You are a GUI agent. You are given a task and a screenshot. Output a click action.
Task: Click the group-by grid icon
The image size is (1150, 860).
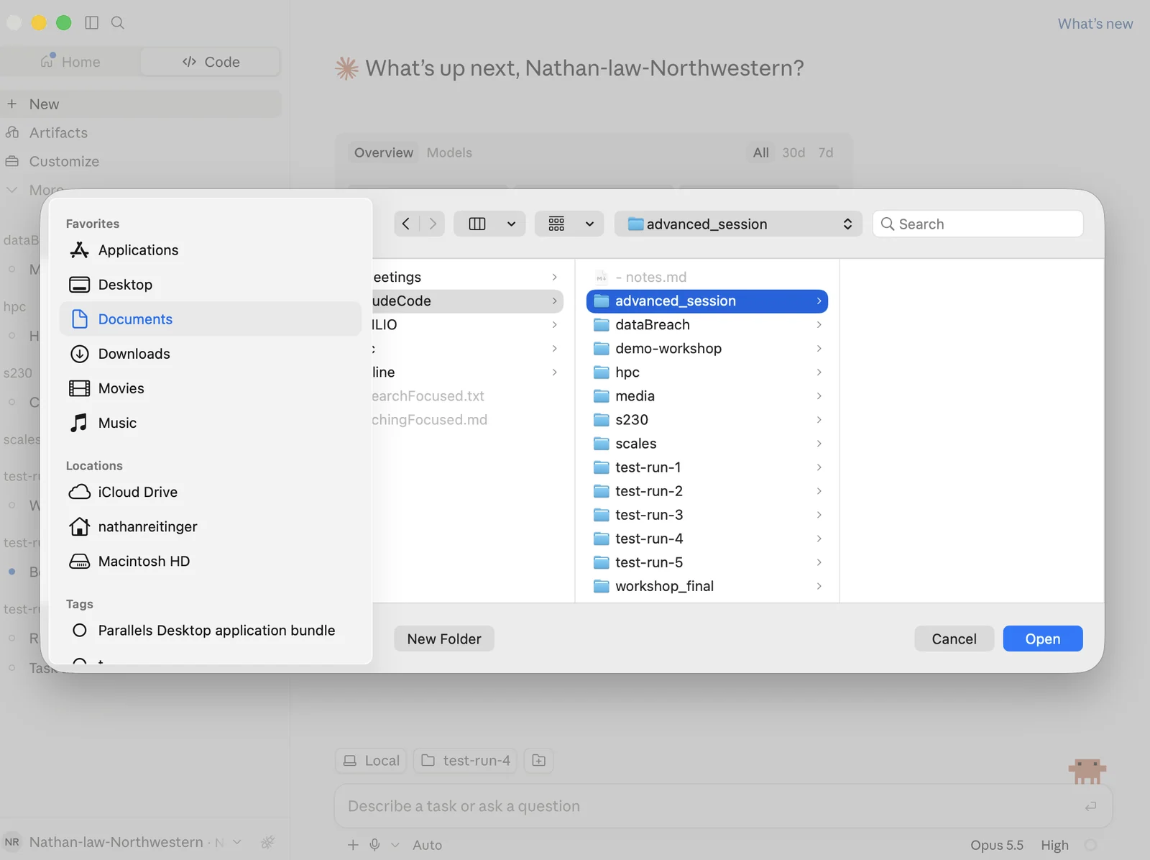point(556,224)
